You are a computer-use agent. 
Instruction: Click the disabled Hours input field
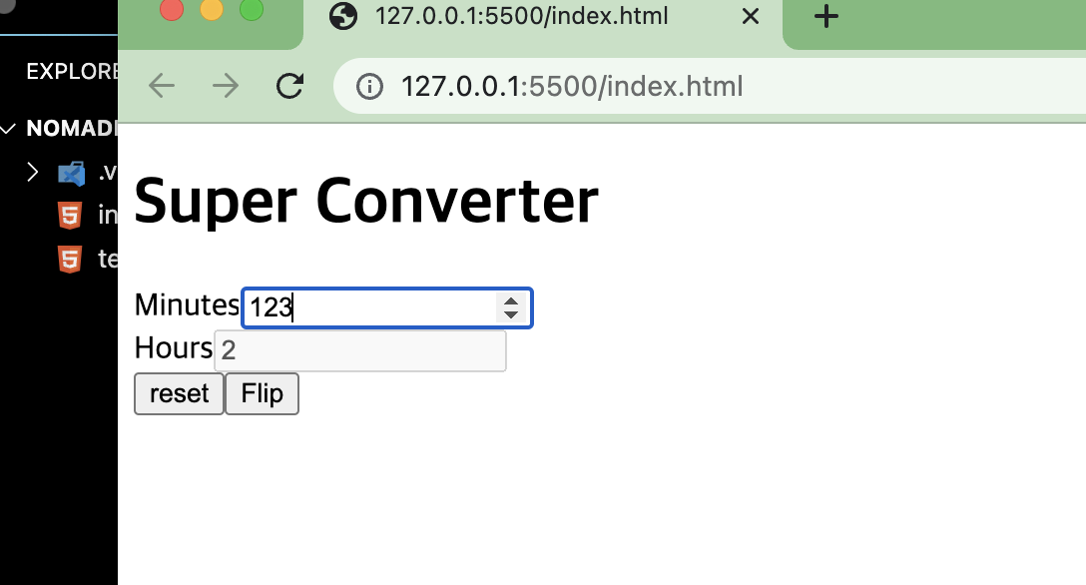click(x=360, y=351)
